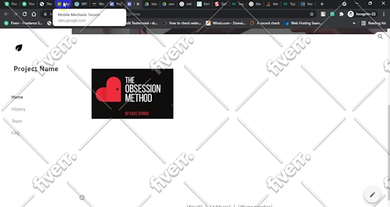The height and width of the screenshot is (207, 390).
Task: Switch to the 'htn' tab
Action: point(272,4)
